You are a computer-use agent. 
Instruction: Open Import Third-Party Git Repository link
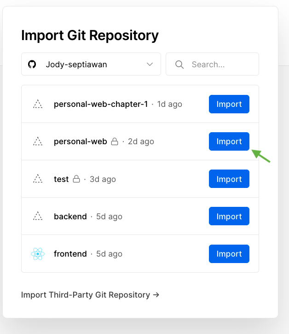[x=90, y=295]
